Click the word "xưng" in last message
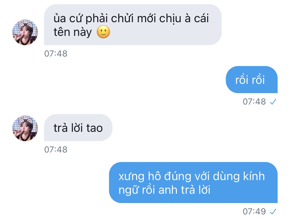 click(131, 177)
